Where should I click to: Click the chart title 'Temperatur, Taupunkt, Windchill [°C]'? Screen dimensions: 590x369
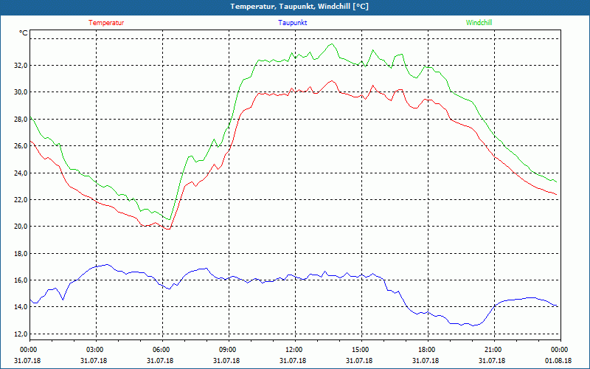[299, 7]
